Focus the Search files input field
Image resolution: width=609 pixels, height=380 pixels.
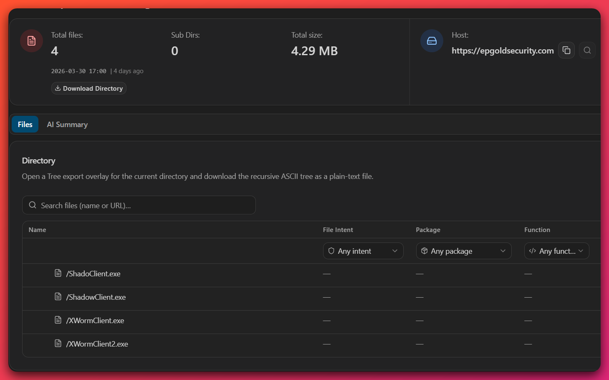[x=139, y=205]
